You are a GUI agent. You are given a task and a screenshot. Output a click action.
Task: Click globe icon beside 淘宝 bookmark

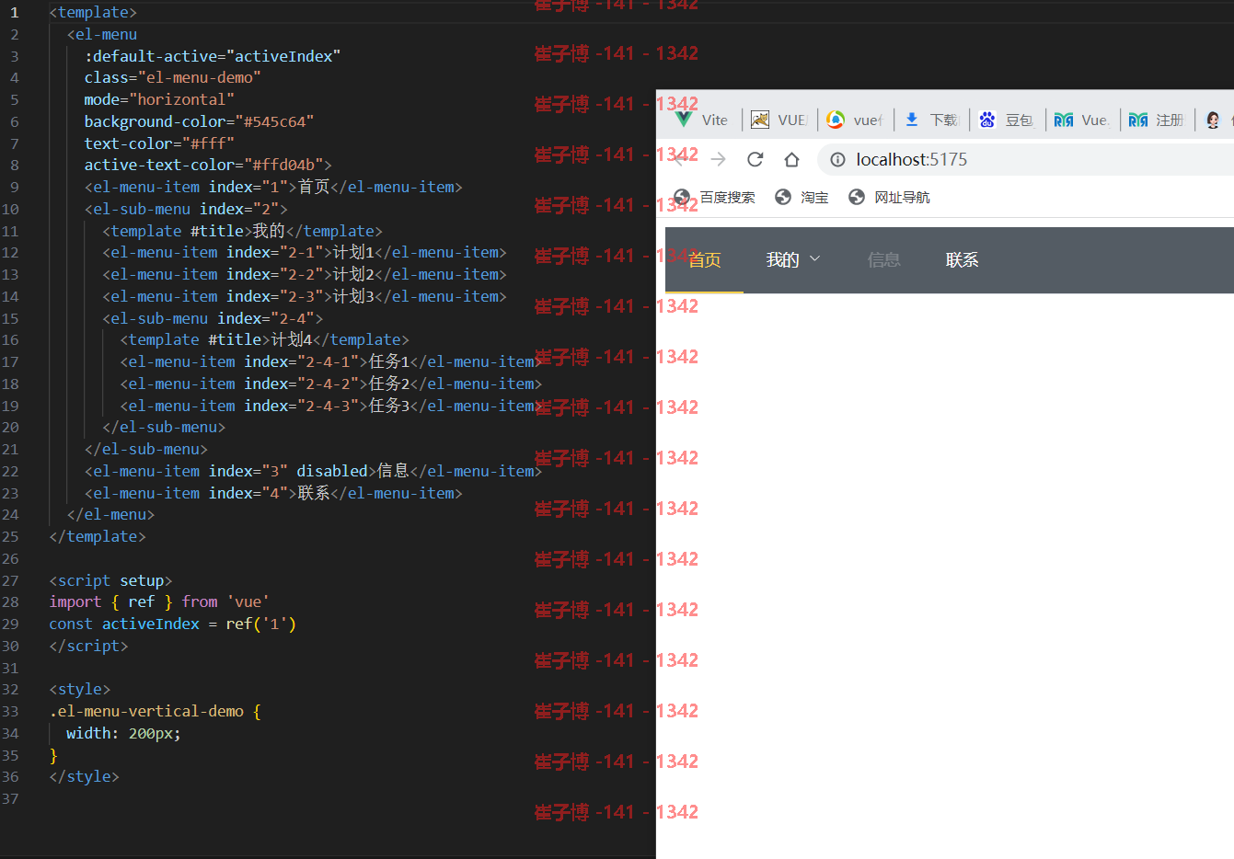coord(783,197)
